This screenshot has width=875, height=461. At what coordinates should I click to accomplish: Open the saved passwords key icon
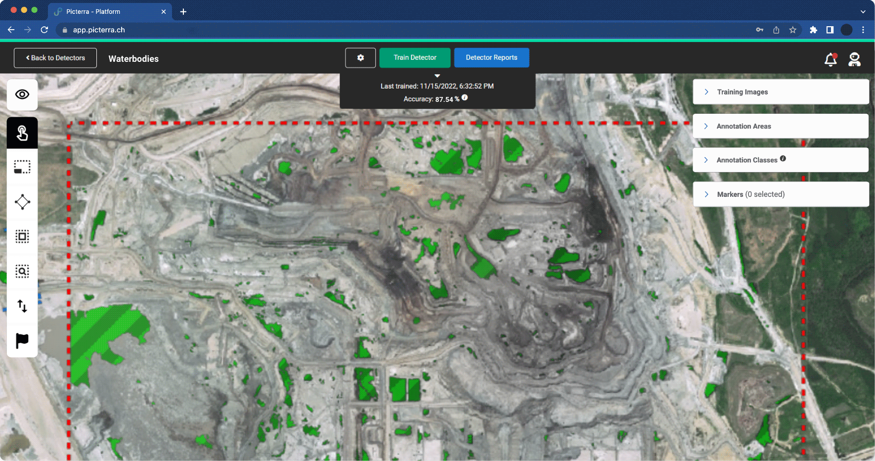click(x=760, y=30)
